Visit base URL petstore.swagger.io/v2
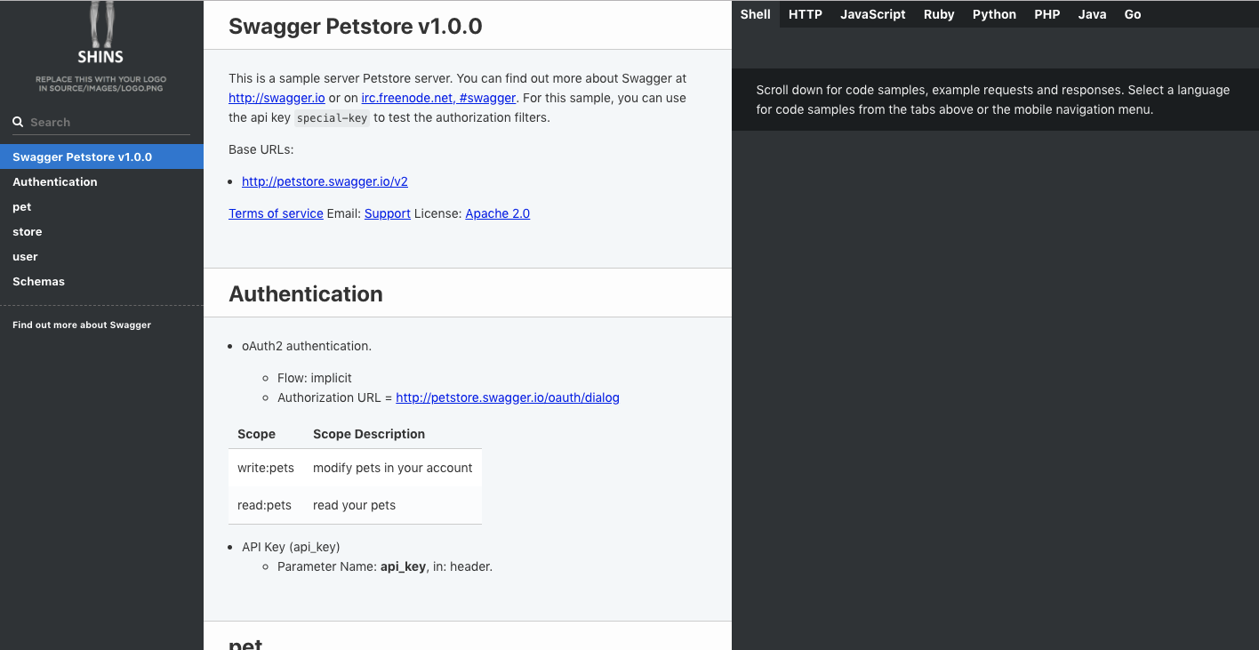The height and width of the screenshot is (650, 1259). [325, 181]
